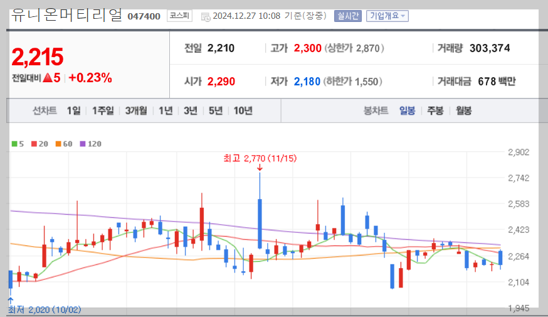This screenshot has height=317, width=548.
Task: Click the 거래량 value 303,374
Action: pyautogui.click(x=490, y=48)
